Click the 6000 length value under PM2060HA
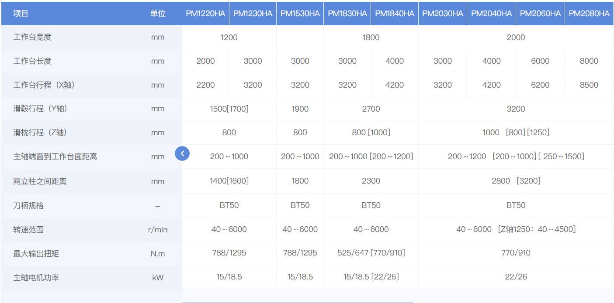This screenshot has height=303, width=614. pyautogui.click(x=540, y=61)
